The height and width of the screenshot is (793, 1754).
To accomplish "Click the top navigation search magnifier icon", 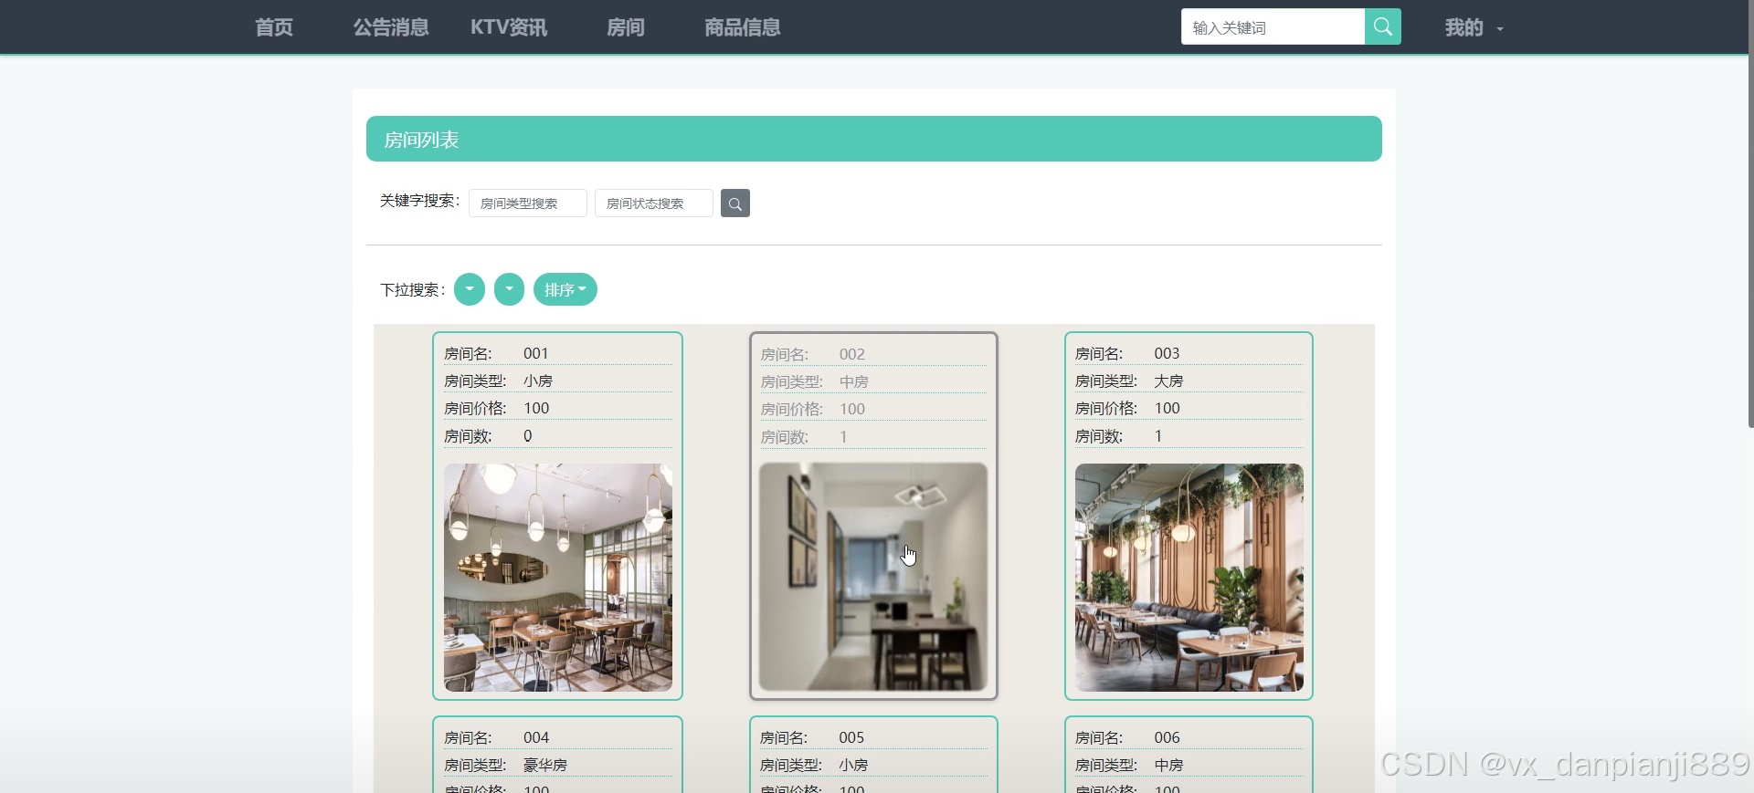I will [x=1382, y=27].
